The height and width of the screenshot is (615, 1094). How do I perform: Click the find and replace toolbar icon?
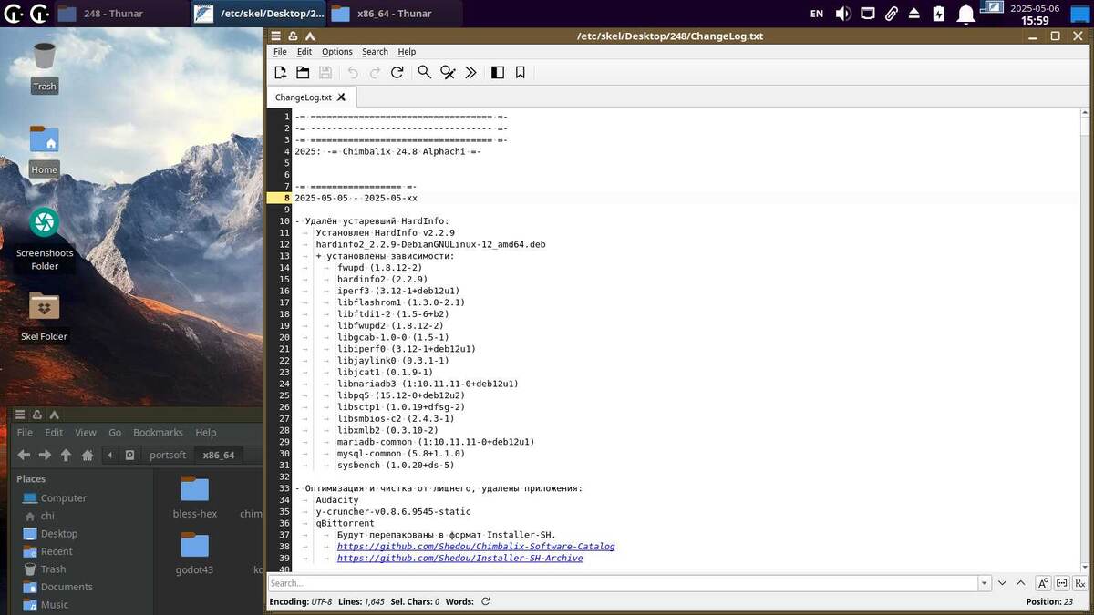[x=448, y=72]
